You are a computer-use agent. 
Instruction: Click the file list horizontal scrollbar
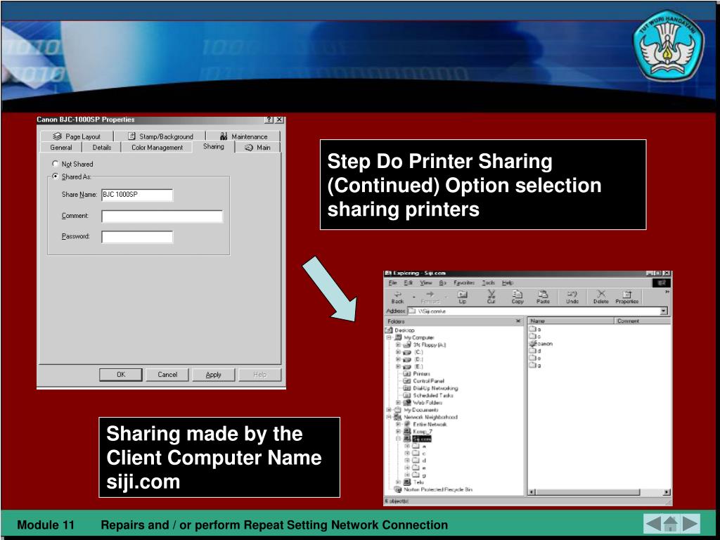tap(599, 492)
